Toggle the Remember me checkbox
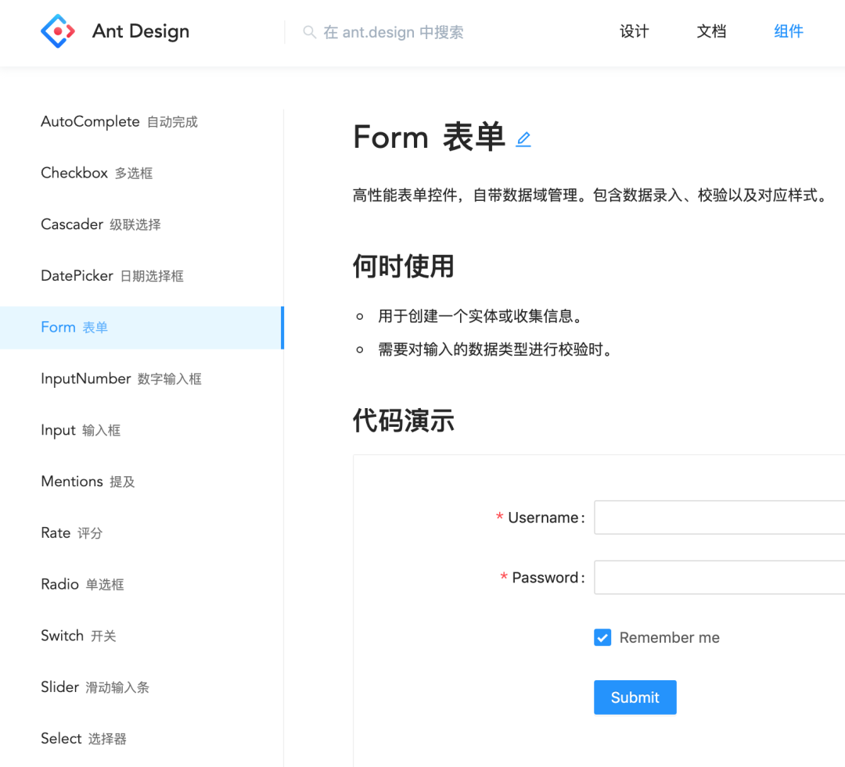The width and height of the screenshot is (845, 767). 602,637
